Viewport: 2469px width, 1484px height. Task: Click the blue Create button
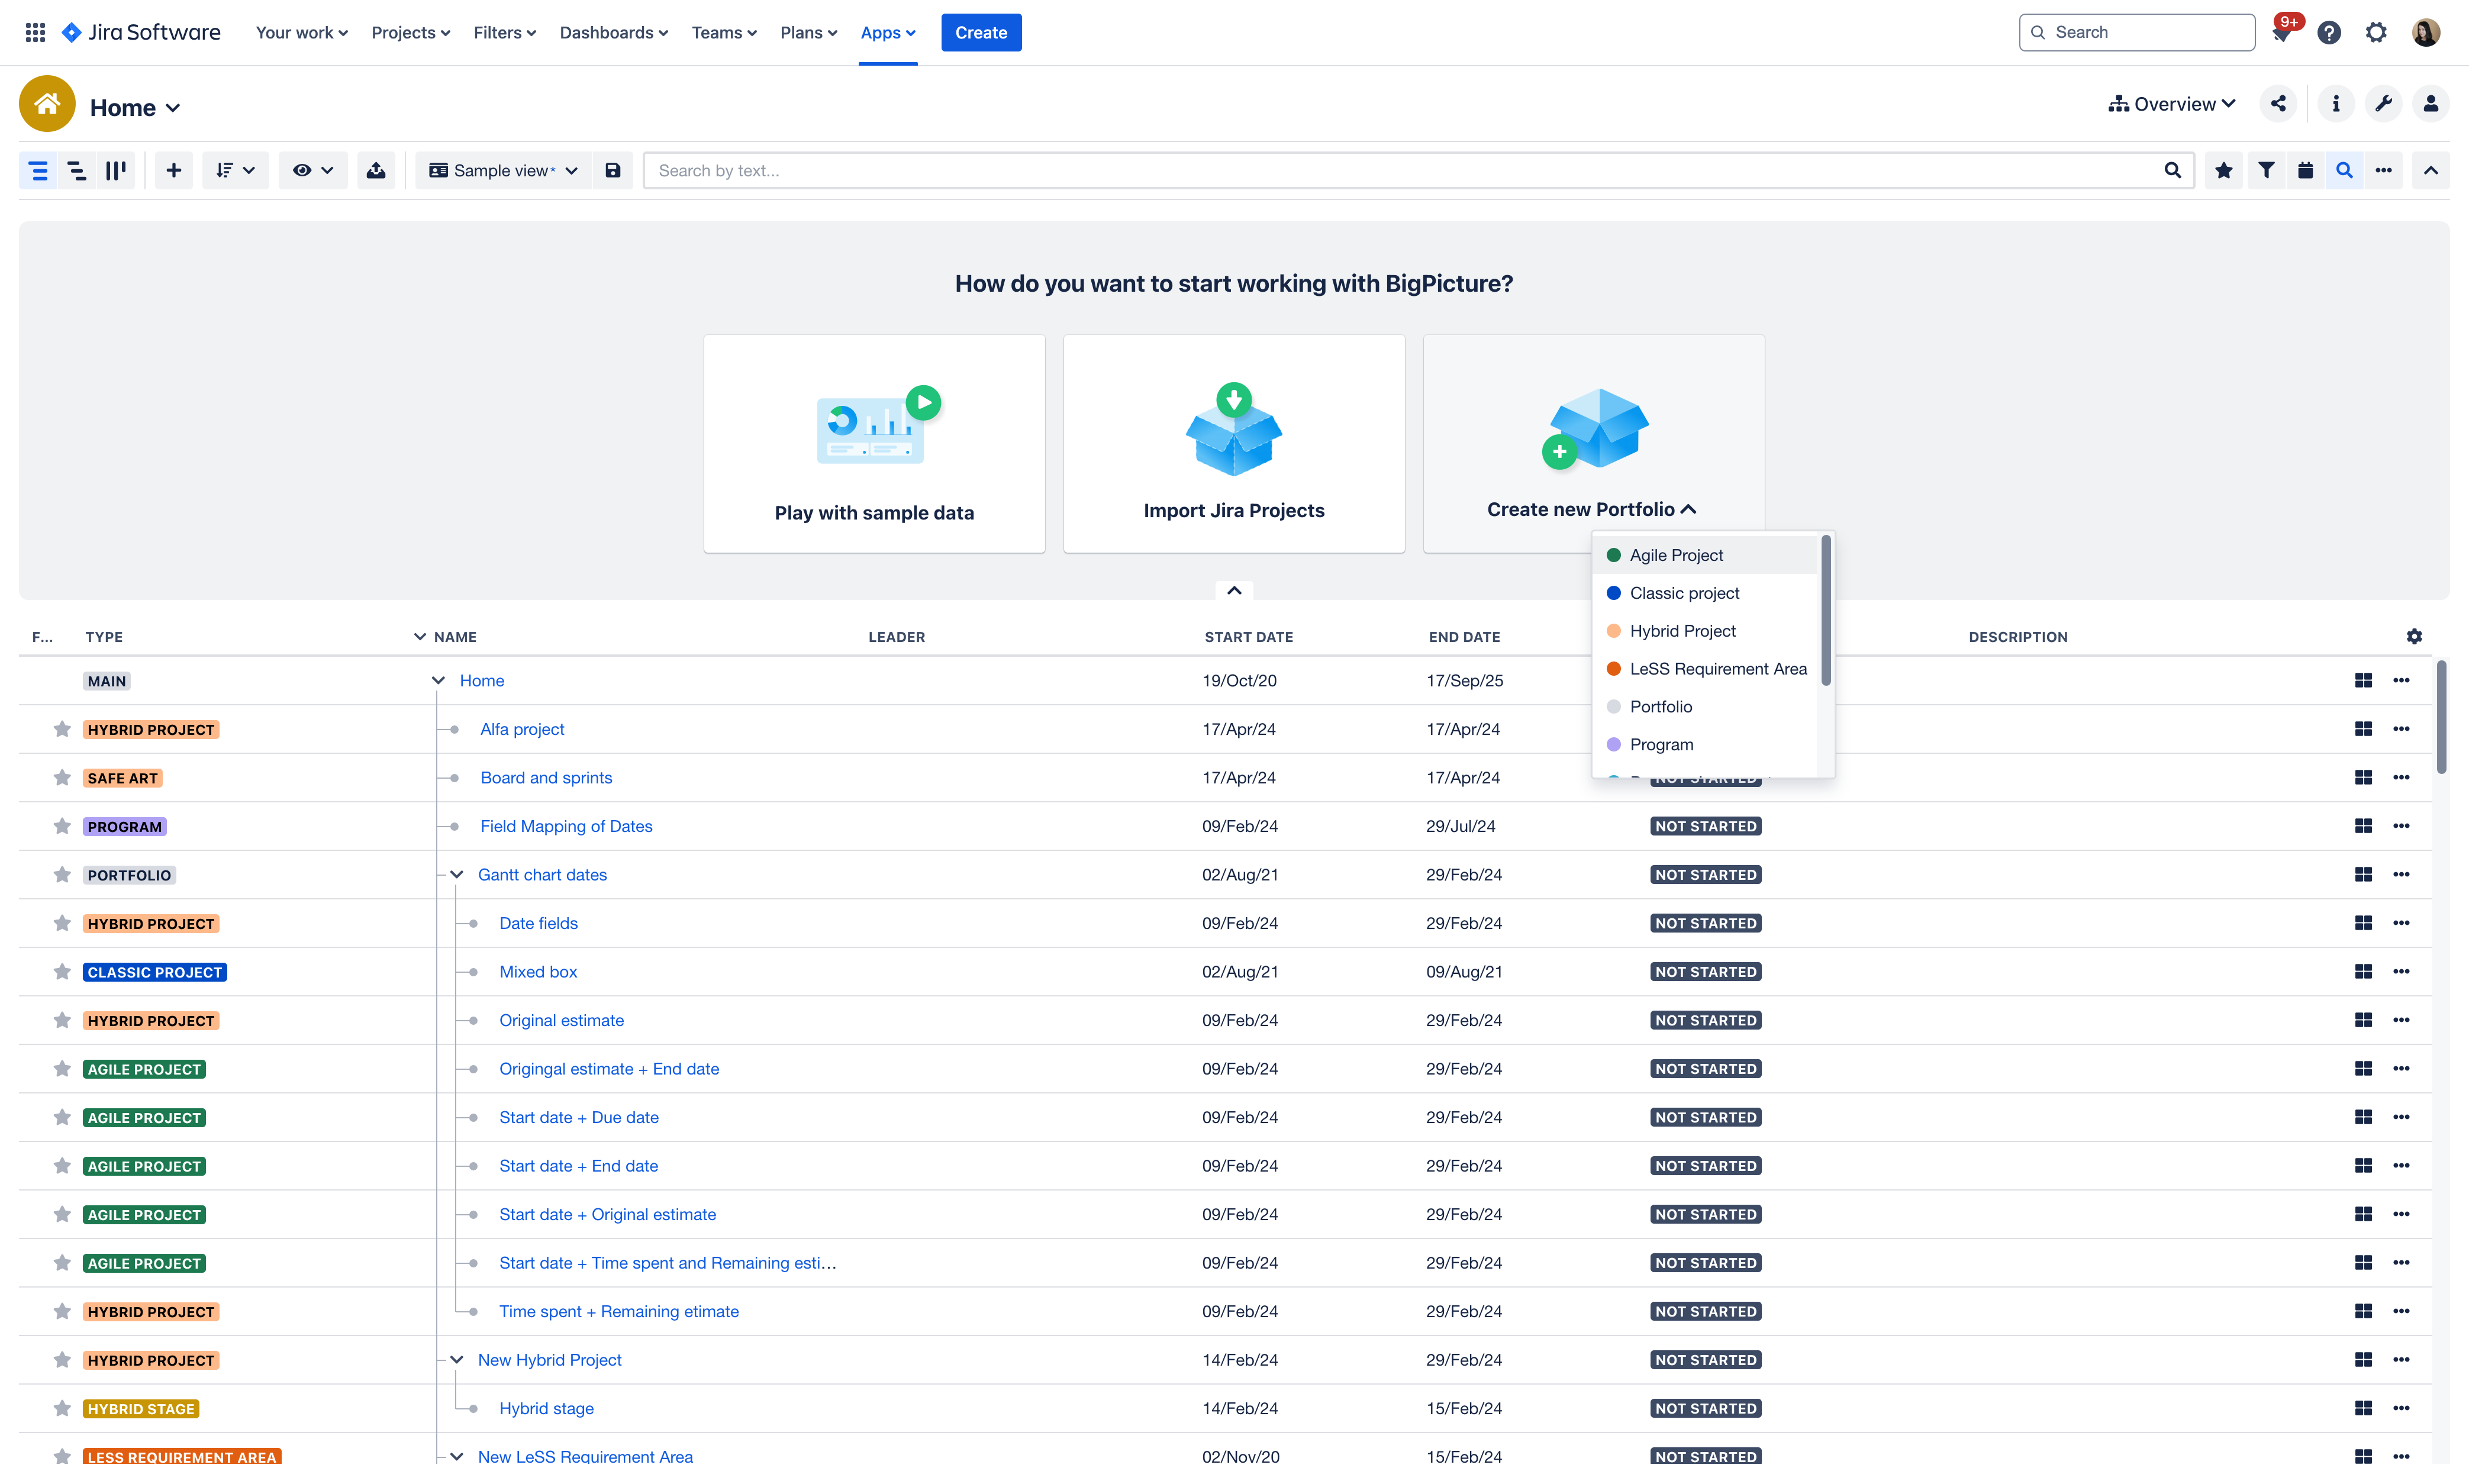point(981,32)
